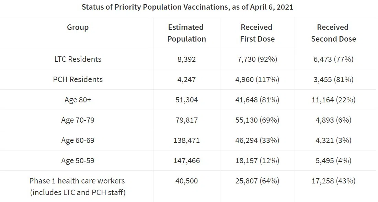
Task: Click the 4,960 (117%) first dose cell
Action: (257, 79)
